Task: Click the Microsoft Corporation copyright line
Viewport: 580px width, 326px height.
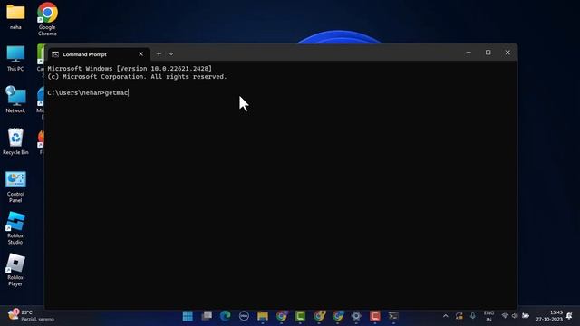Action: tap(137, 77)
